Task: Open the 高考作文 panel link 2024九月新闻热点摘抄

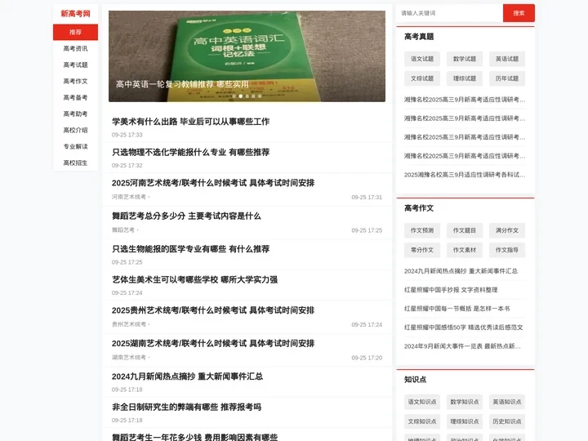Action: [x=461, y=271]
